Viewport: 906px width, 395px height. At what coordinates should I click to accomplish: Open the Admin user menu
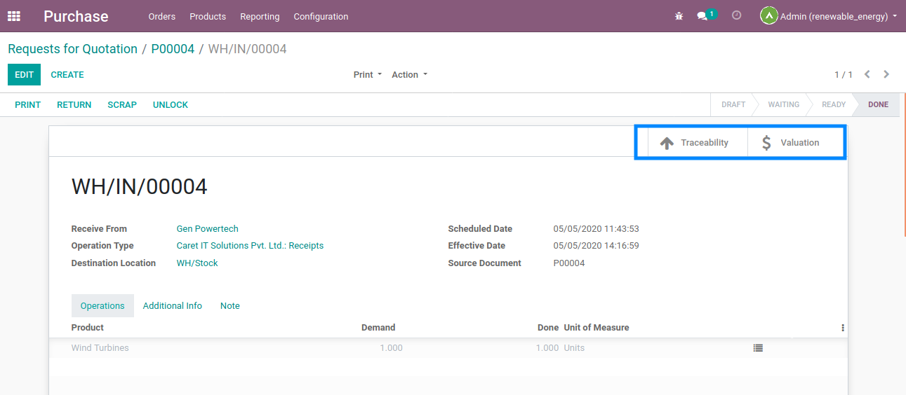(828, 16)
